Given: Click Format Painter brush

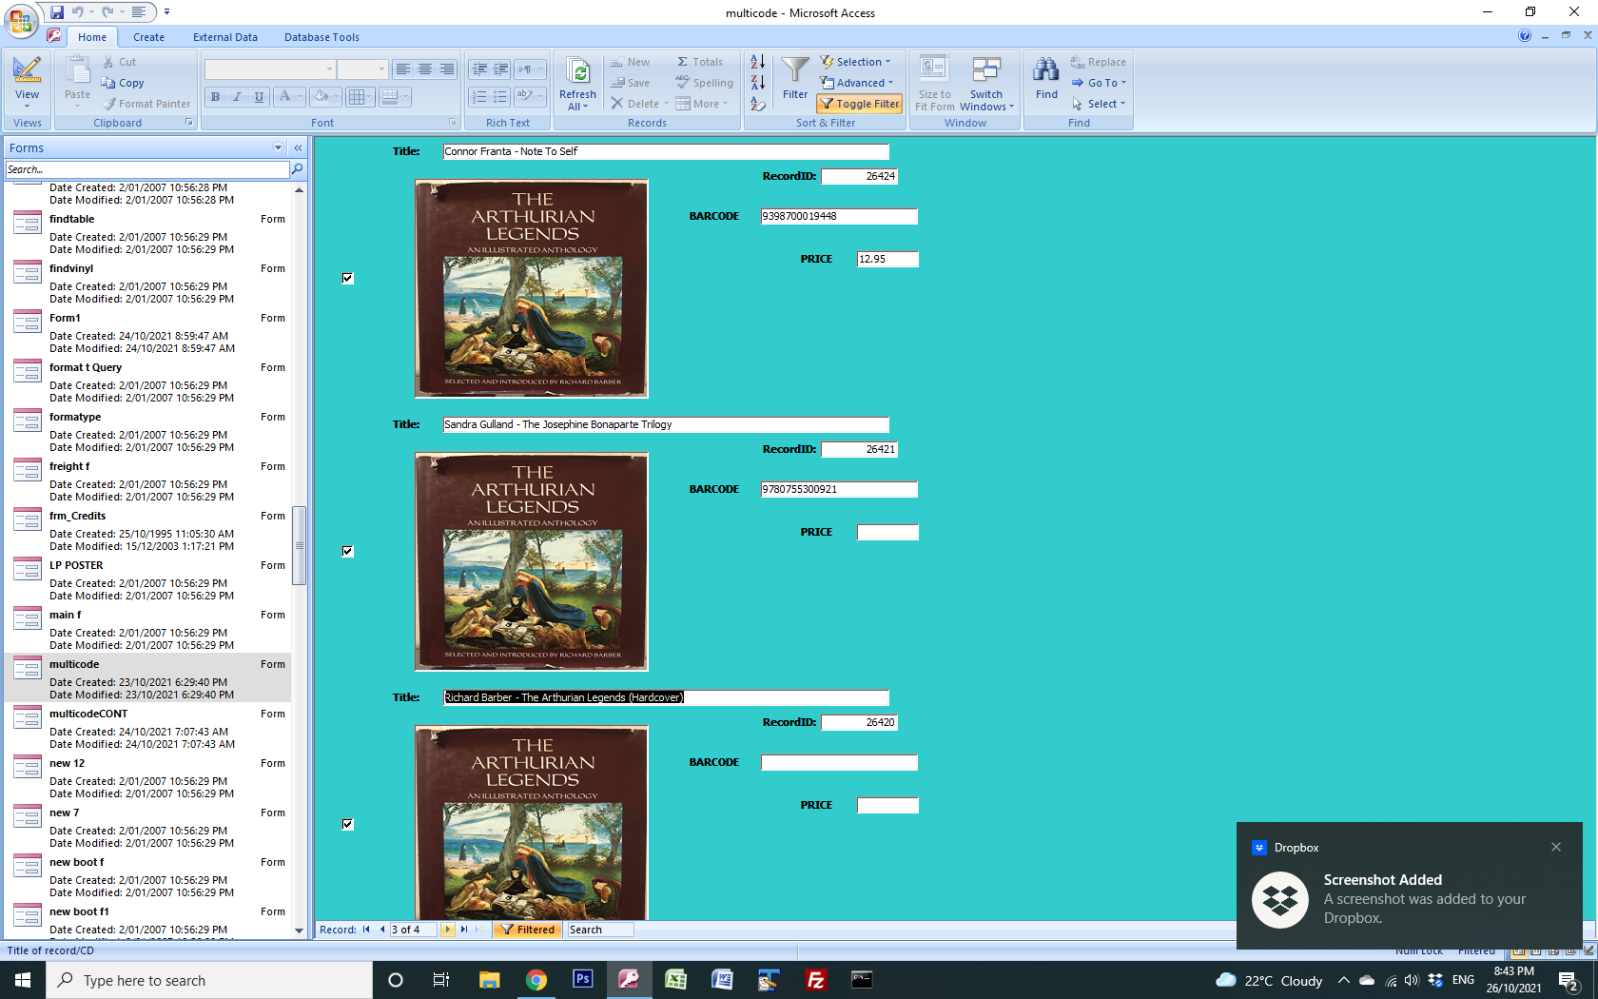Looking at the screenshot, I should pos(146,104).
